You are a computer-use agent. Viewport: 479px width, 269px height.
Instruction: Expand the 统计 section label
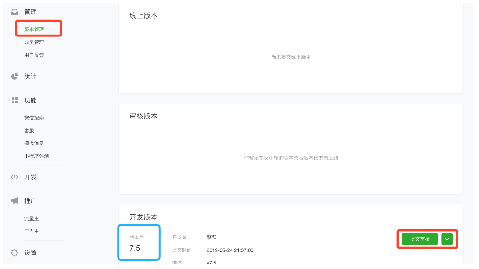[30, 76]
